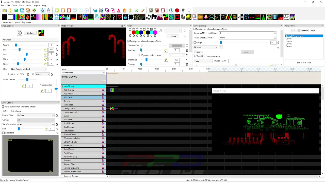The width and height of the screenshot is (325, 182).
Task: Select the Wave effect icon
Action: 292,17
